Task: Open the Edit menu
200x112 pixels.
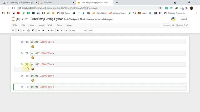Action: (23, 25)
